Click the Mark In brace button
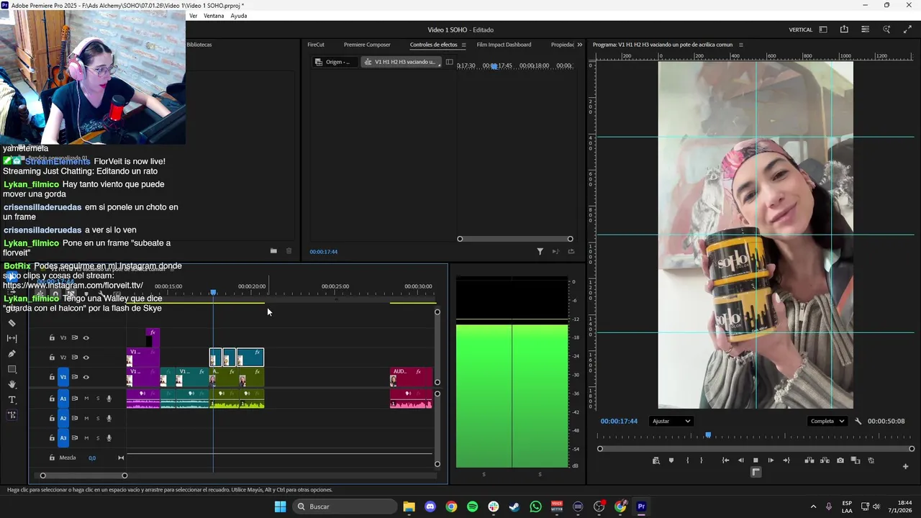The height and width of the screenshot is (518, 921). (x=688, y=460)
